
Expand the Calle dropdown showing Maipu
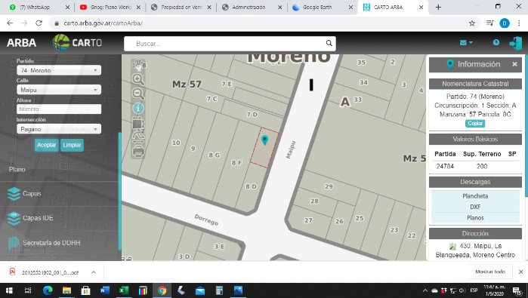[59, 90]
